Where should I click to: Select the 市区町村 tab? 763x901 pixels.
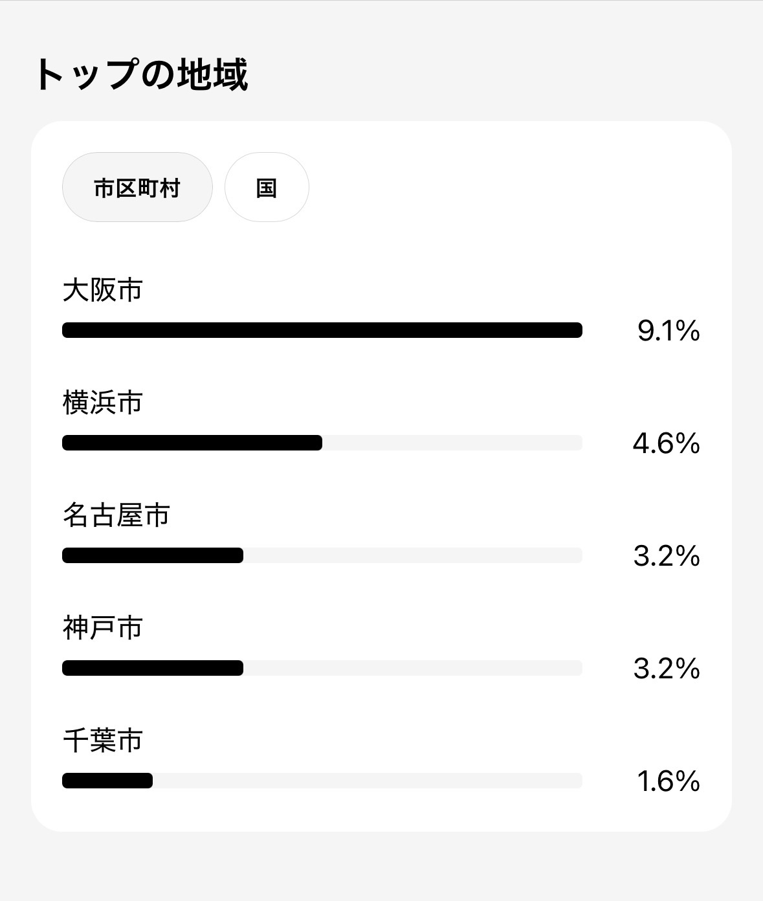pyautogui.click(x=137, y=188)
